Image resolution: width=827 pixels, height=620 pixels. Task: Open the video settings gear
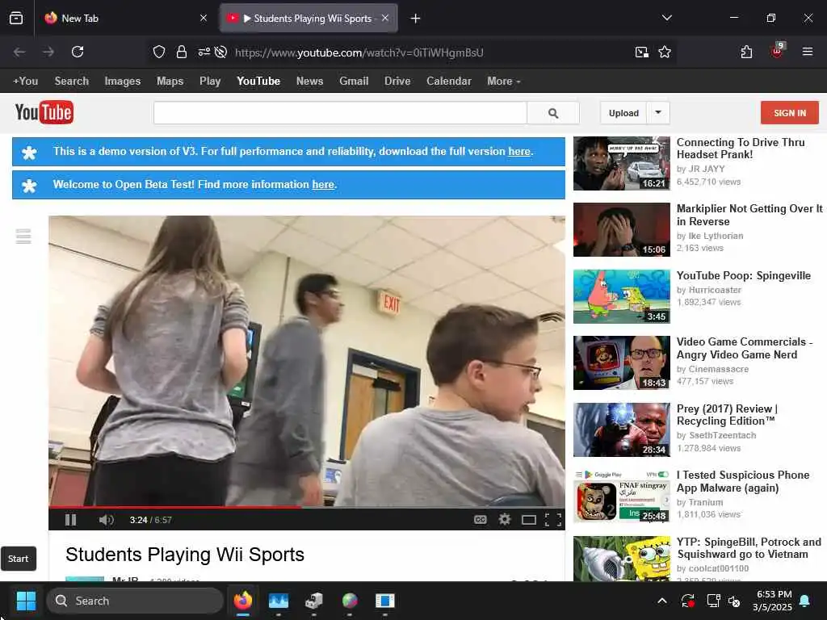click(505, 520)
